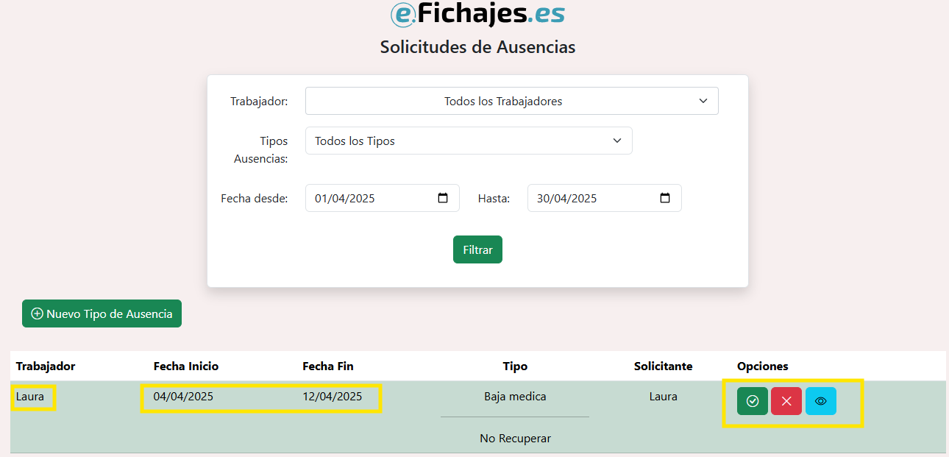Click the Filtrar button

[x=477, y=249]
